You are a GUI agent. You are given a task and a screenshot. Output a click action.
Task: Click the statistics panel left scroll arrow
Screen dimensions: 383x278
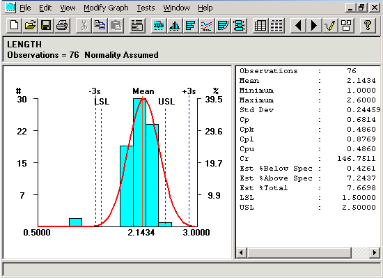tap(242, 252)
